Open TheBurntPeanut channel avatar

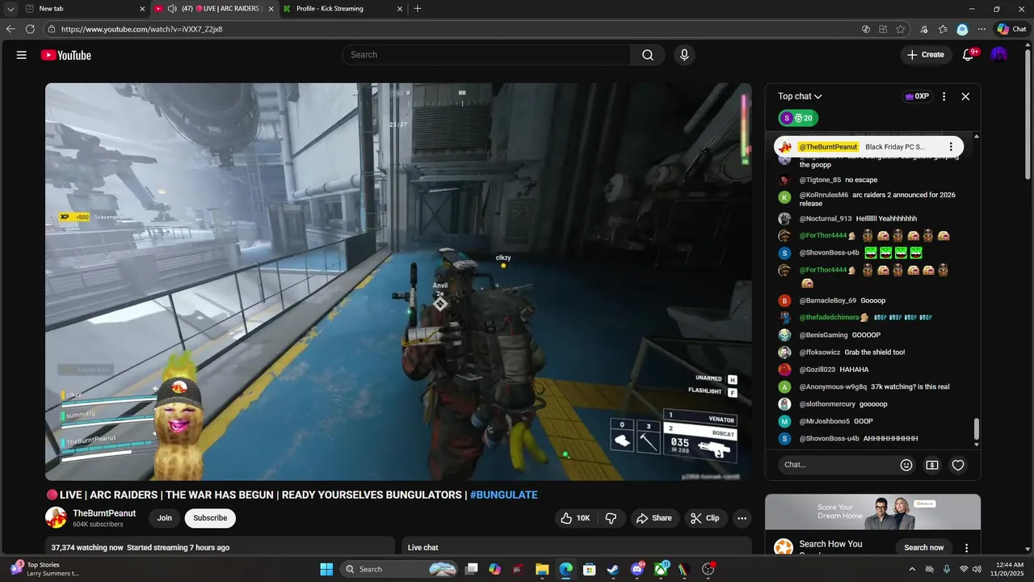(56, 518)
